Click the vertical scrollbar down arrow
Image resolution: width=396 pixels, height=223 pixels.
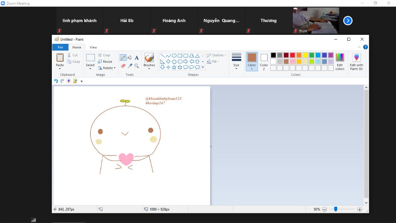click(x=366, y=203)
